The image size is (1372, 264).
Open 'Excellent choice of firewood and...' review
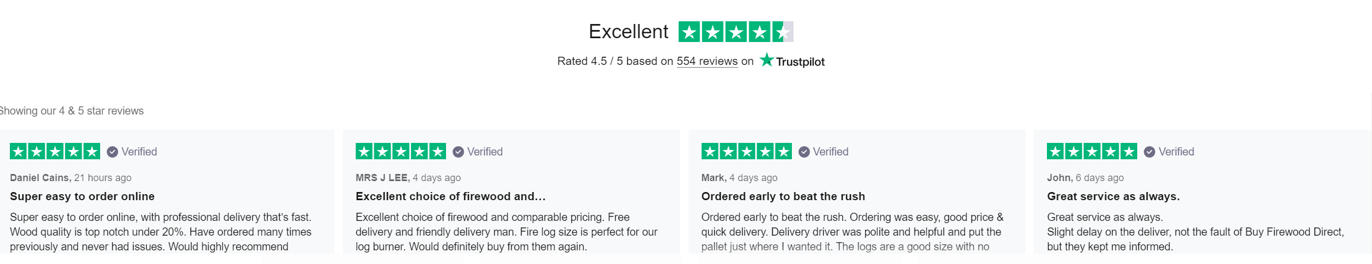tap(450, 196)
